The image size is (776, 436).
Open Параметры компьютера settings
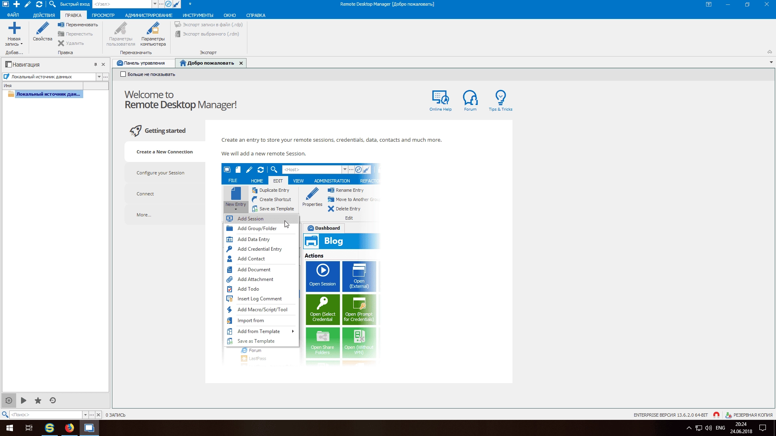pos(153,34)
